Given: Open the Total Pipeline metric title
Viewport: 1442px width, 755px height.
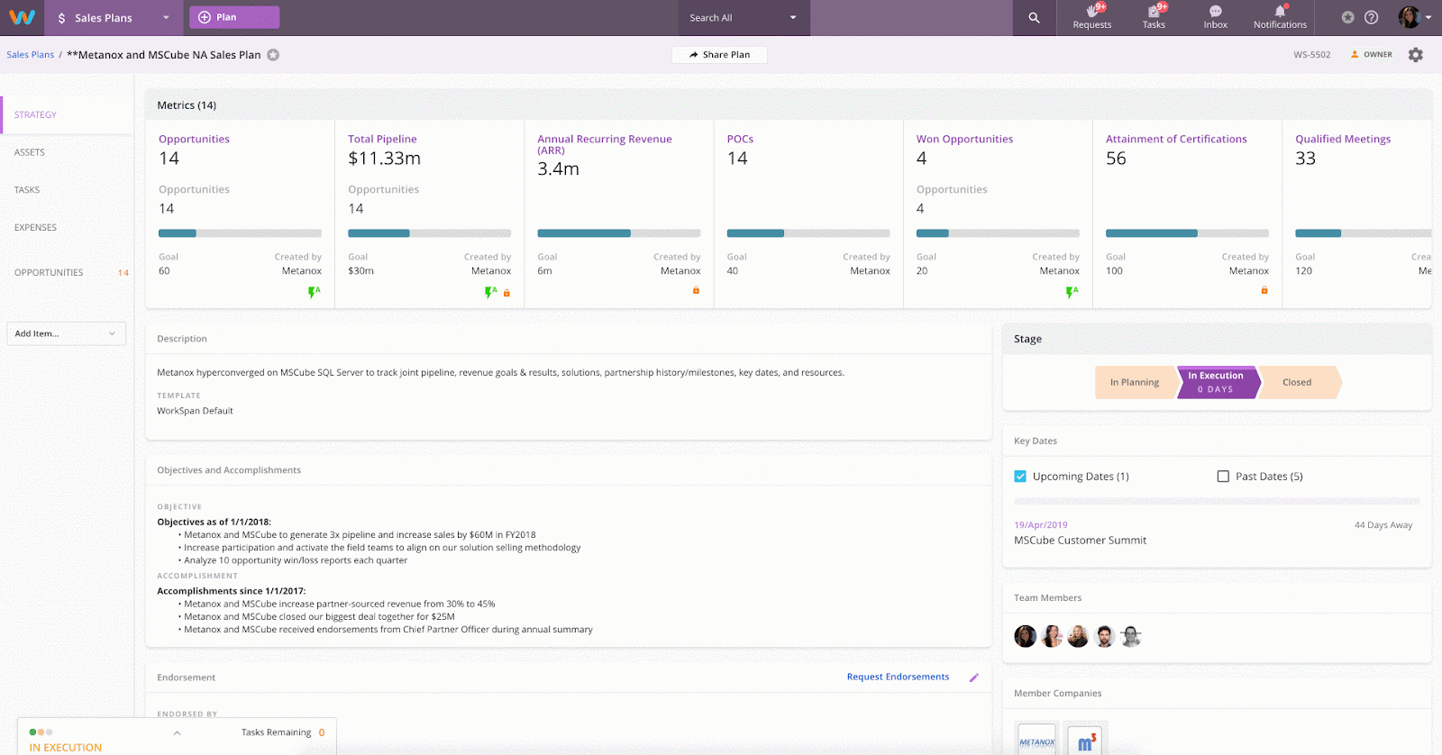Looking at the screenshot, I should (x=382, y=139).
